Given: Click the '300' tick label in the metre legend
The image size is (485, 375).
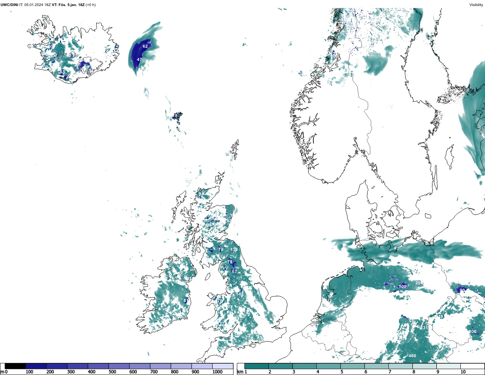Looking at the screenshot, I should pyautogui.click(x=71, y=372).
